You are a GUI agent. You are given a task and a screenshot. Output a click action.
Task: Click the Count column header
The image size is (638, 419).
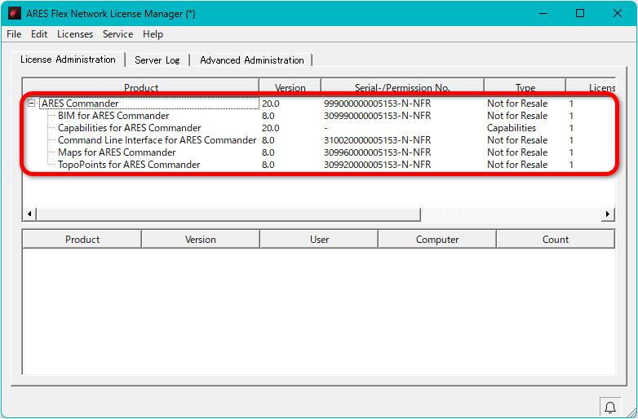coord(556,240)
